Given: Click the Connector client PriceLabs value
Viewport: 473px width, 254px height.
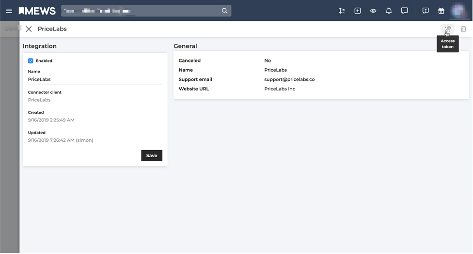Looking at the screenshot, I should pyautogui.click(x=39, y=100).
